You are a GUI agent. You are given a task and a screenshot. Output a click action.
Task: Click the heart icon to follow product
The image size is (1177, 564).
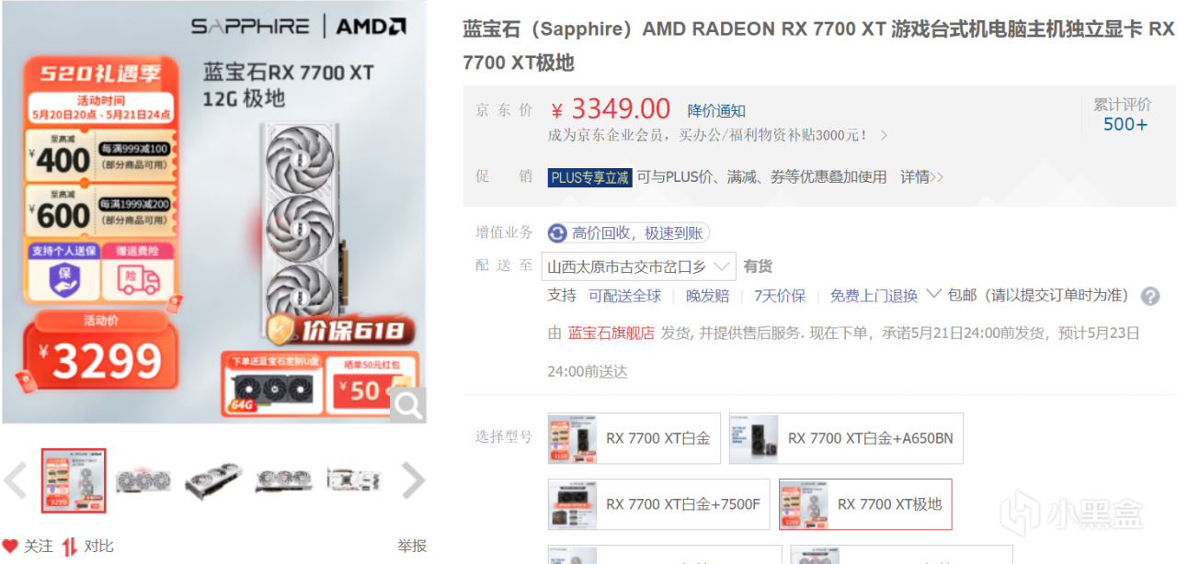click(10, 547)
